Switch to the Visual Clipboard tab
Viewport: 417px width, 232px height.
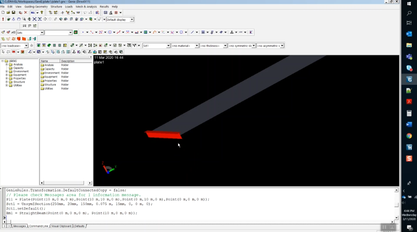(x=61, y=226)
